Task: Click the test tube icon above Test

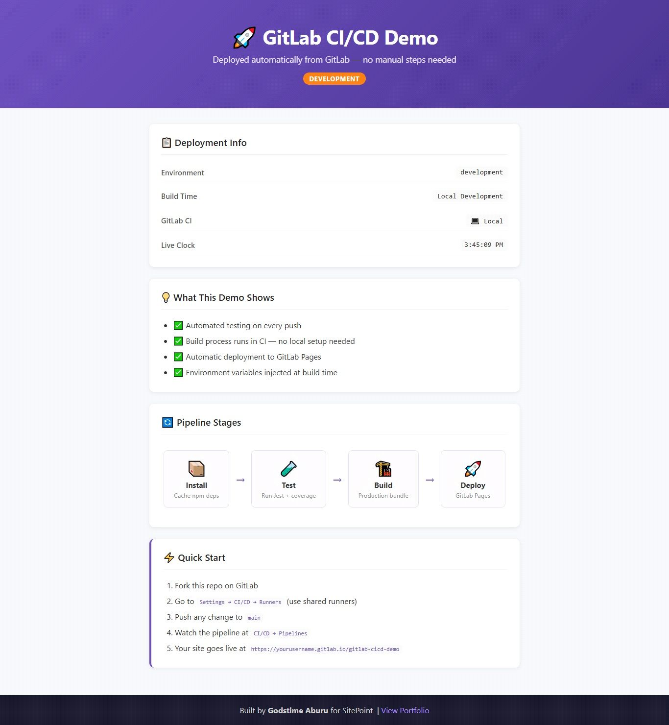Action: click(x=288, y=469)
